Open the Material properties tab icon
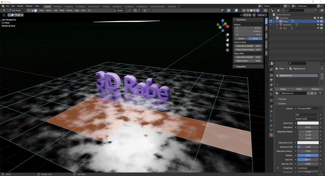The image size is (325, 176). [271, 135]
